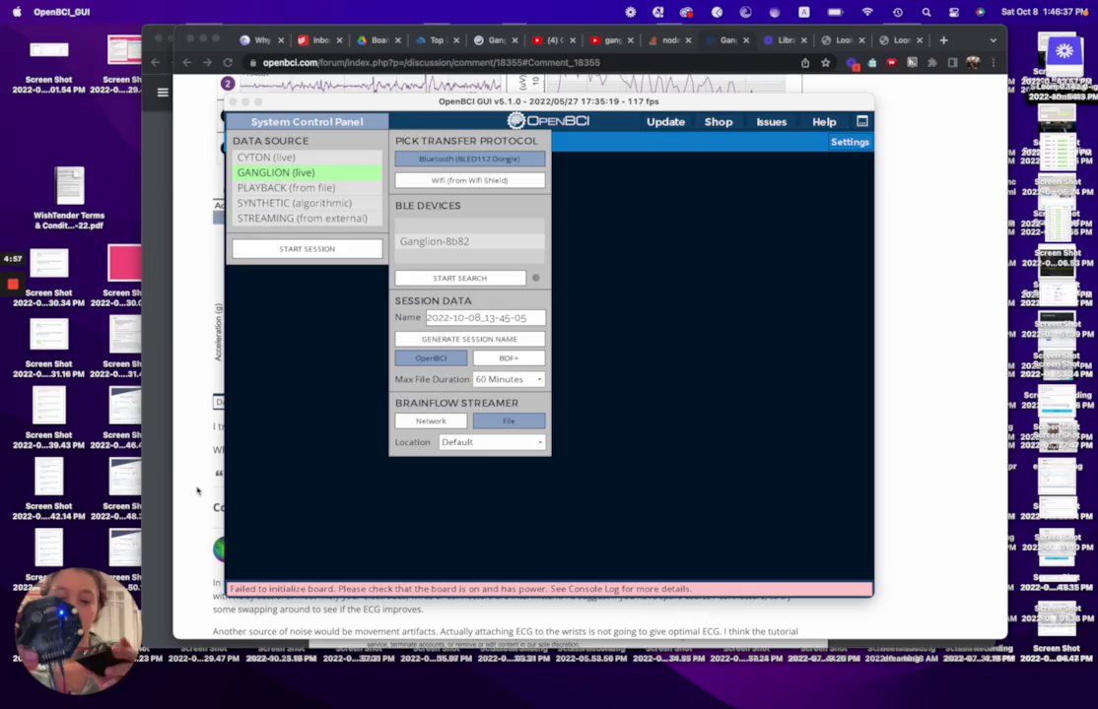Open the layout selector icon right of Help
Screen dimensions: 1098x709
(862, 121)
